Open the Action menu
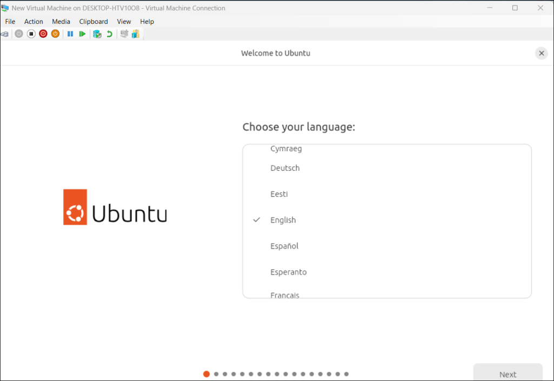The image size is (554, 381). click(34, 22)
